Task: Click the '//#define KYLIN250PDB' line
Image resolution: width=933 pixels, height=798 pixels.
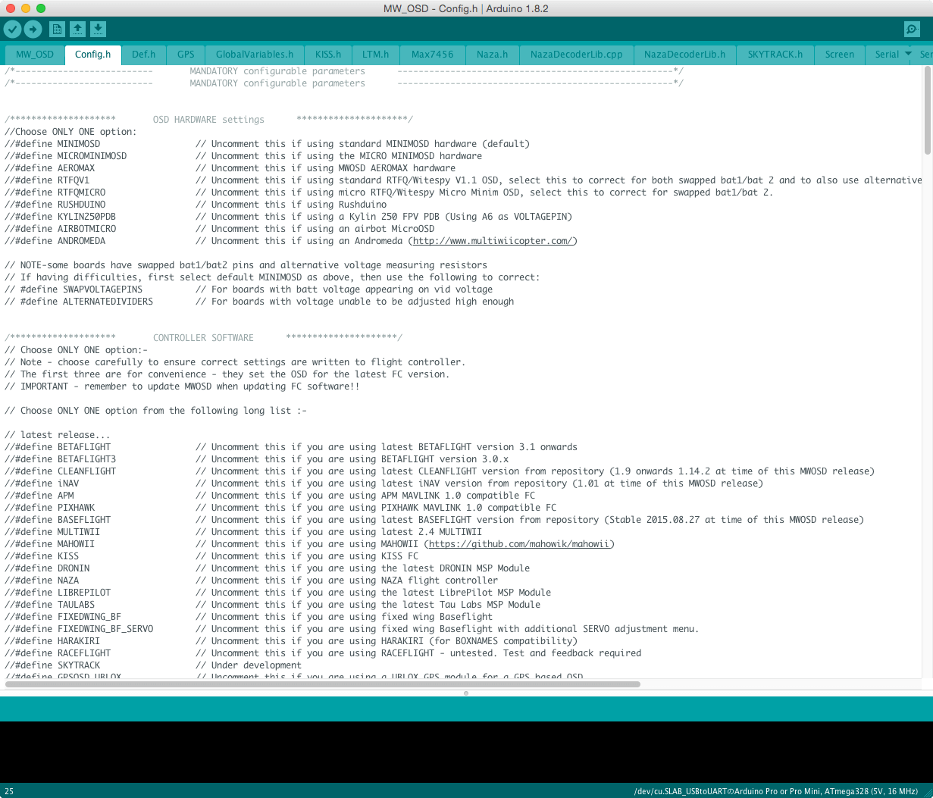Action: click(289, 217)
